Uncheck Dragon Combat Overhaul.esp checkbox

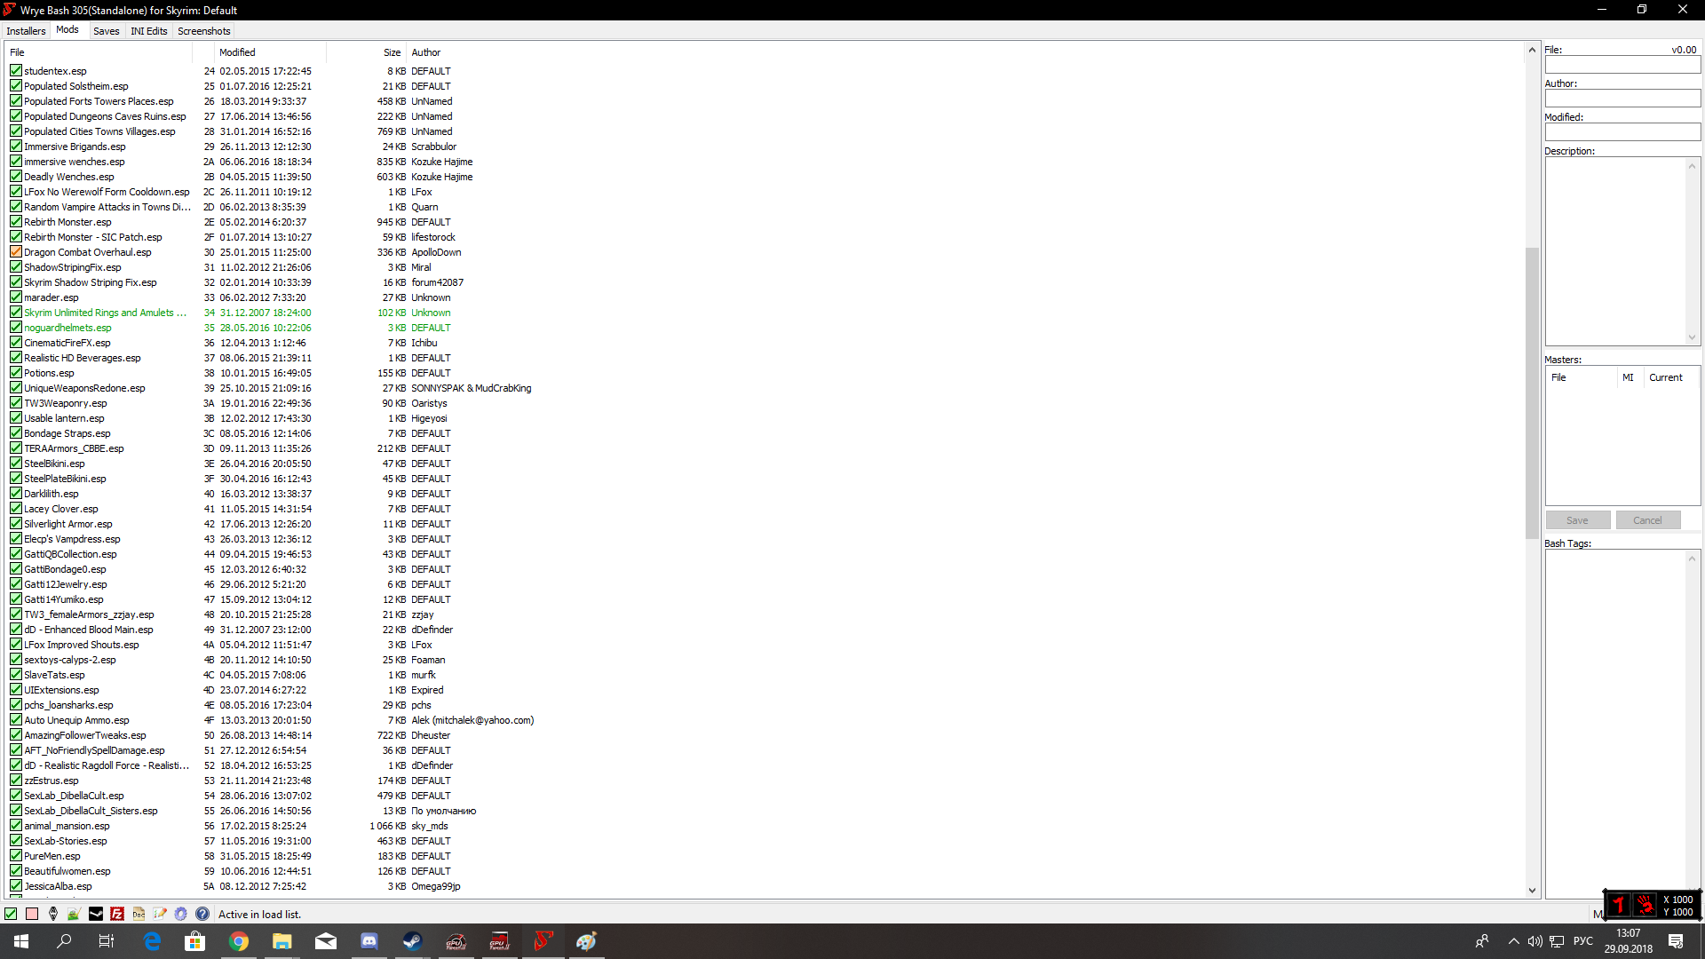16,252
